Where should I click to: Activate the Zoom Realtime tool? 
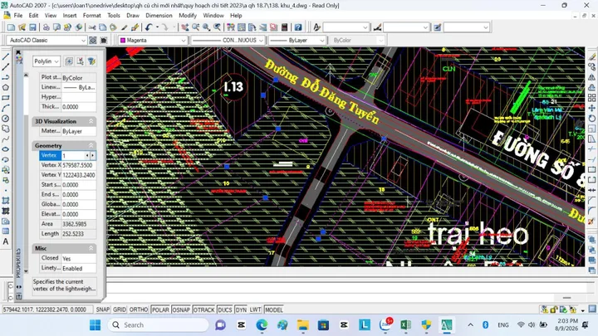point(196,27)
